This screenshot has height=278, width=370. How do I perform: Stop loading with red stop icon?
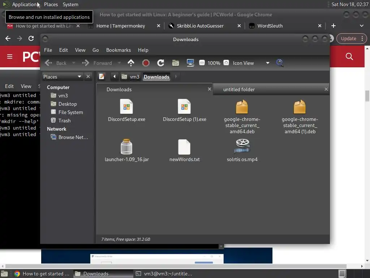[146, 63]
